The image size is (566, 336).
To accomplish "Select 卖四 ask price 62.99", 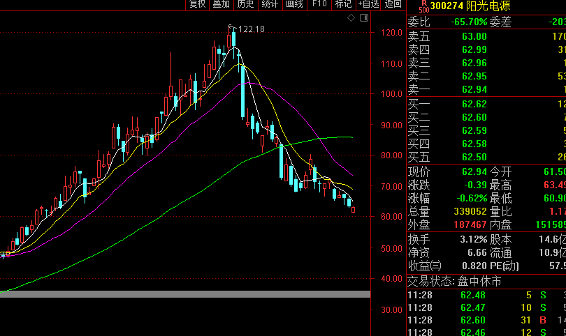I will 474,49.
